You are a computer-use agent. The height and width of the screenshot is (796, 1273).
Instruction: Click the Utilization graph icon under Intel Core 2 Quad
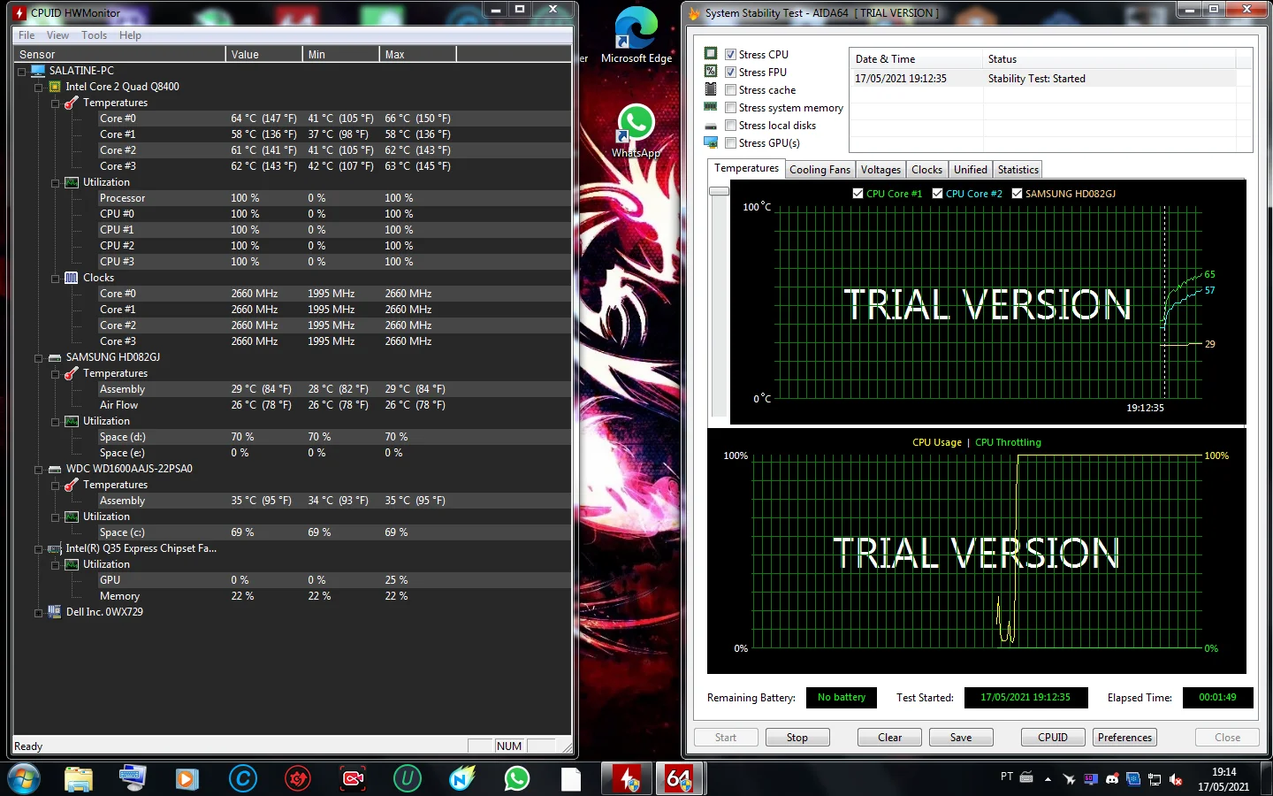coord(72,182)
